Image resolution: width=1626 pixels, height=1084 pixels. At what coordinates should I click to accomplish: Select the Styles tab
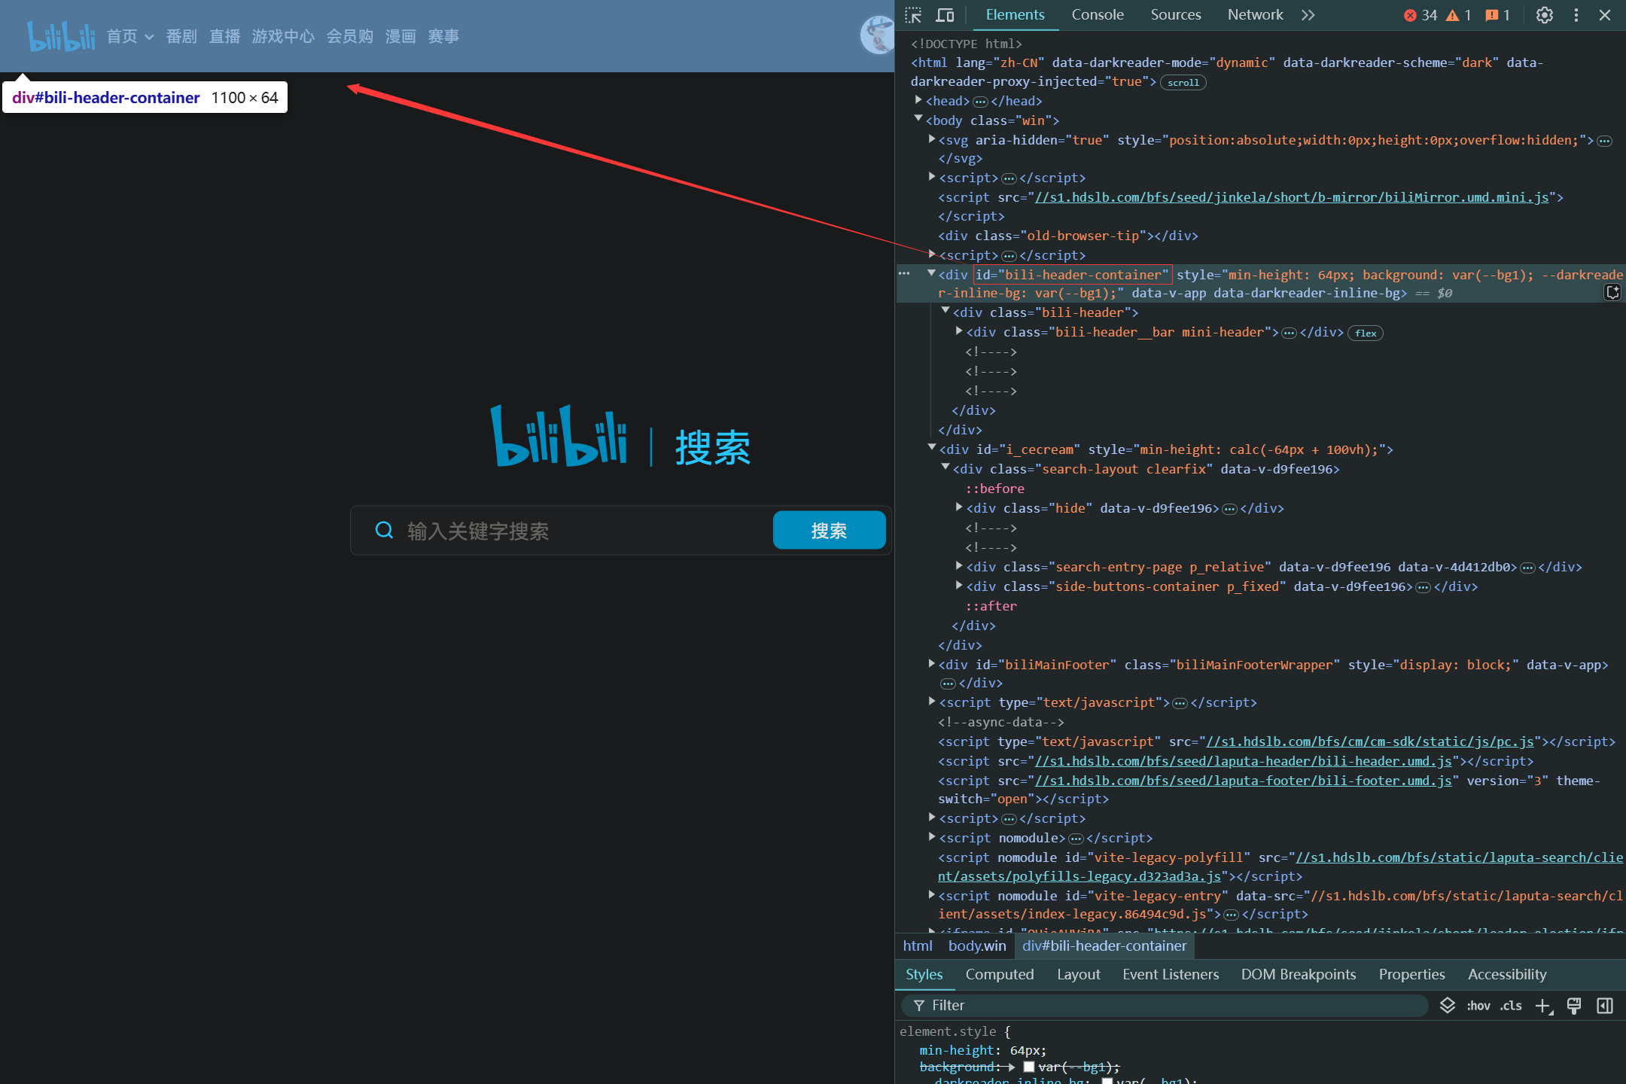click(x=924, y=975)
